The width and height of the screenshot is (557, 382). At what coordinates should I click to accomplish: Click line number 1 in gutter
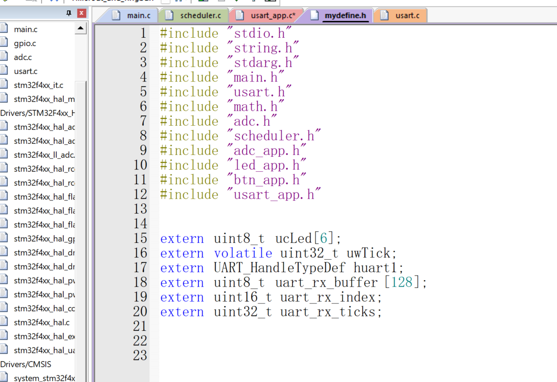point(143,34)
